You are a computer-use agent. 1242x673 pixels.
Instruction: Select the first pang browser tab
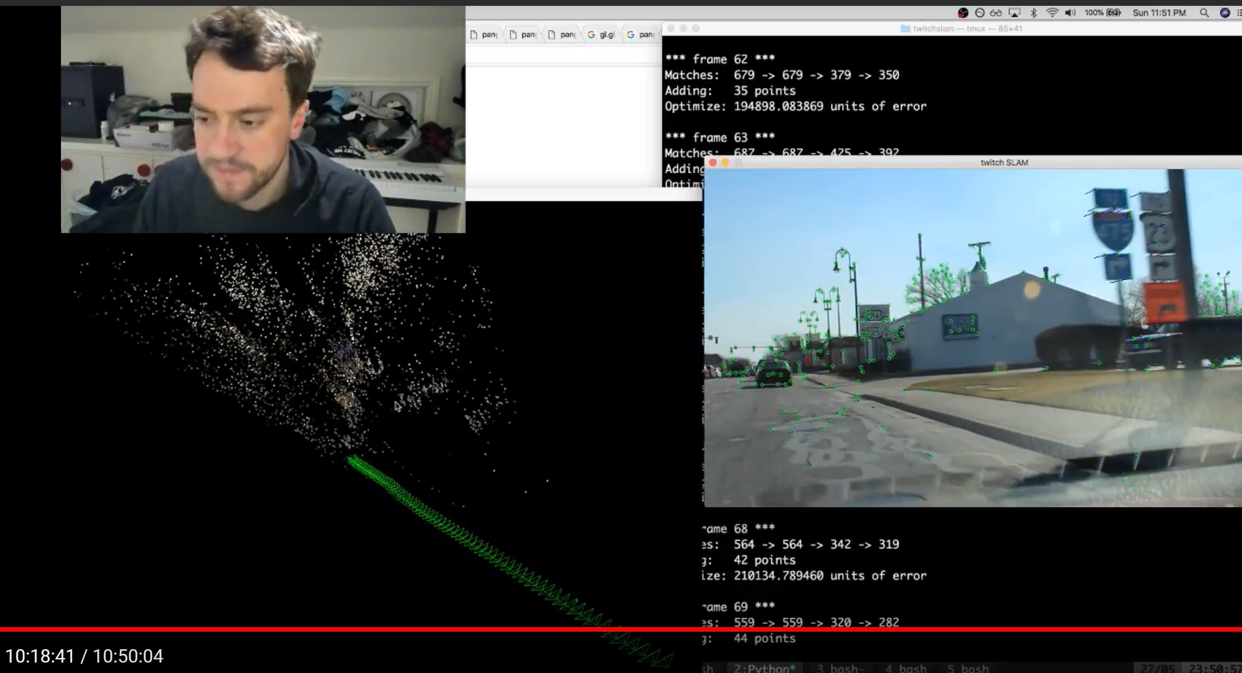tap(484, 35)
